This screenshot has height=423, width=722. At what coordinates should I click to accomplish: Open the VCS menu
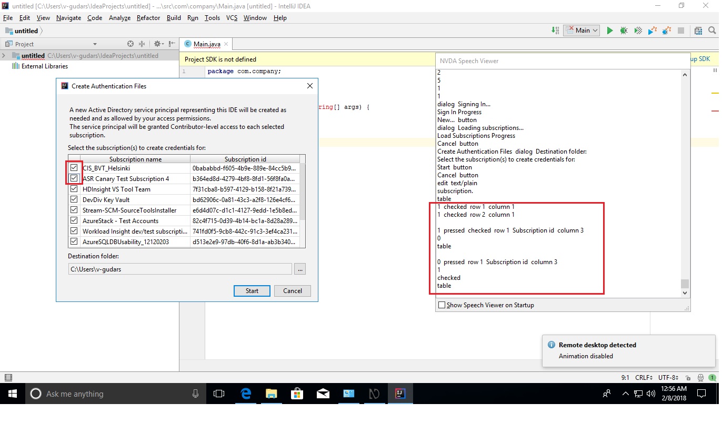point(231,17)
